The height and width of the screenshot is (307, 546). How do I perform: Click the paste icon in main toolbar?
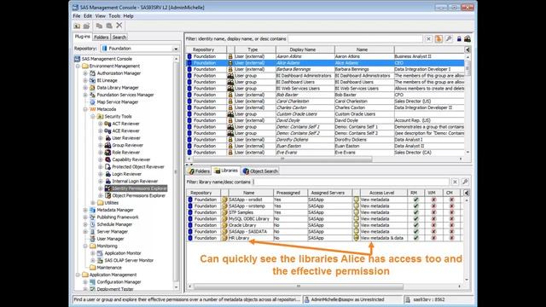tap(109, 26)
